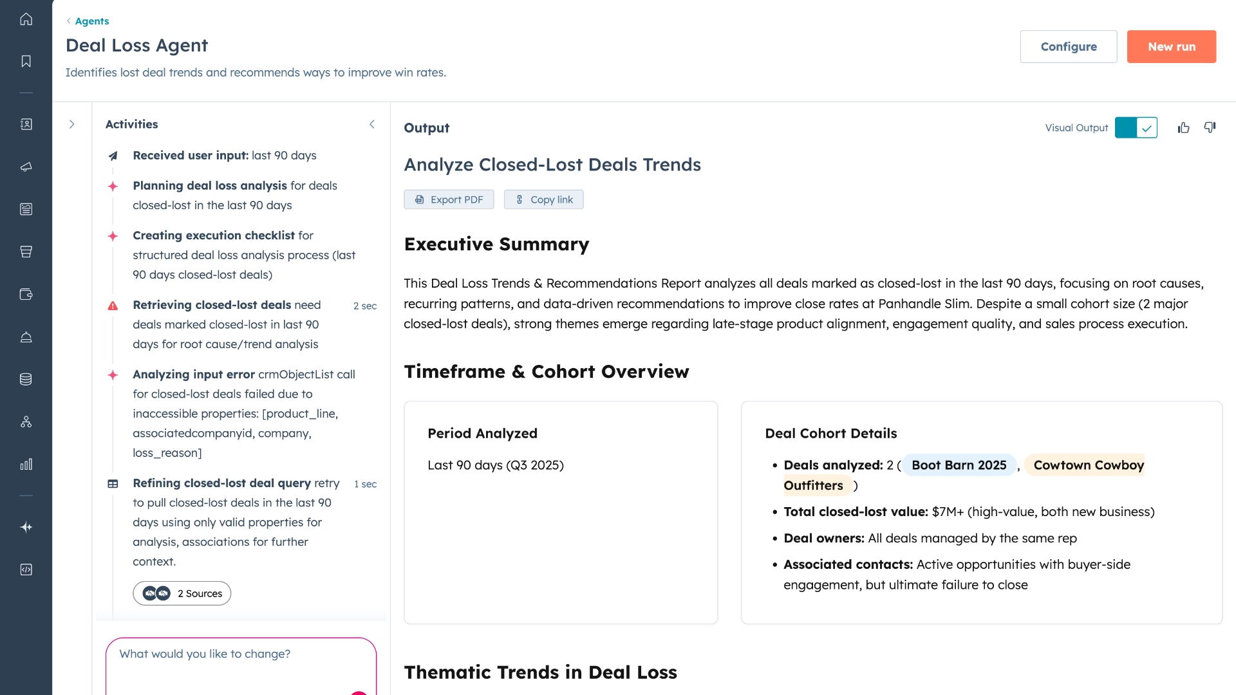Click the Service bell icon
The width and height of the screenshot is (1236, 695).
click(26, 337)
